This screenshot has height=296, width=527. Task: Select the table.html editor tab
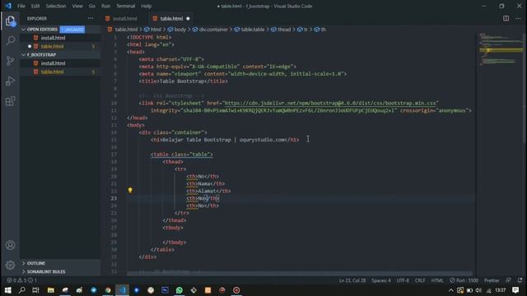171,18
